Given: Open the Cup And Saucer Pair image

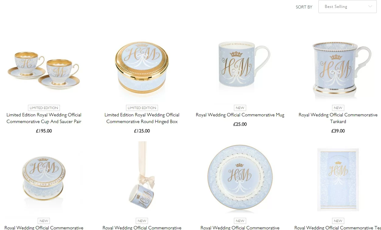Looking at the screenshot, I should [44, 69].
